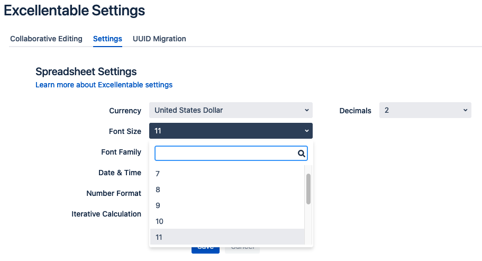Expand the Decimals dropdown

425,110
